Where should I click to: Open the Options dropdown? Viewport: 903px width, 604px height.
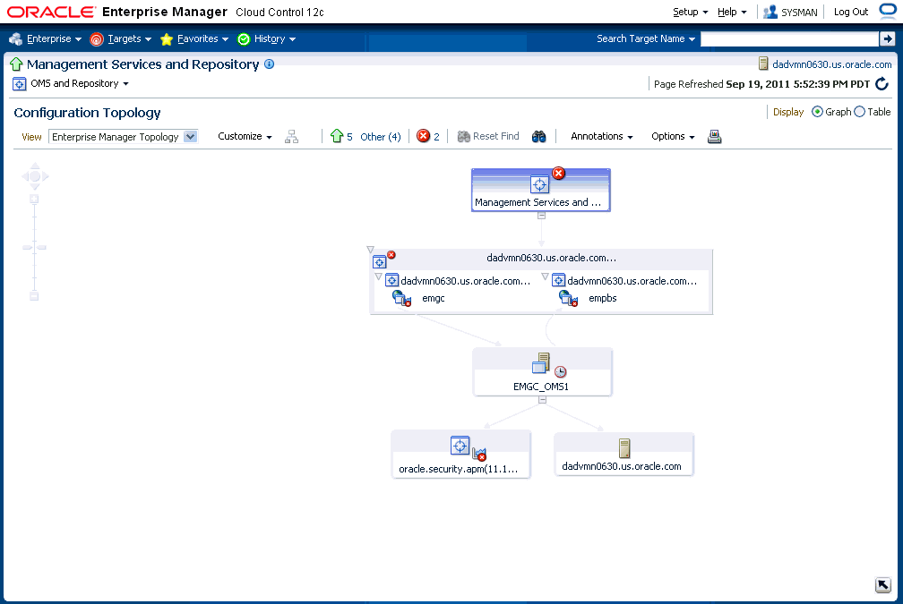click(673, 136)
